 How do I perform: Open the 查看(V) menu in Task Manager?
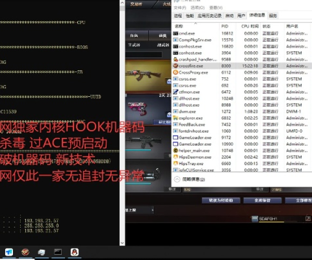click(216, 8)
